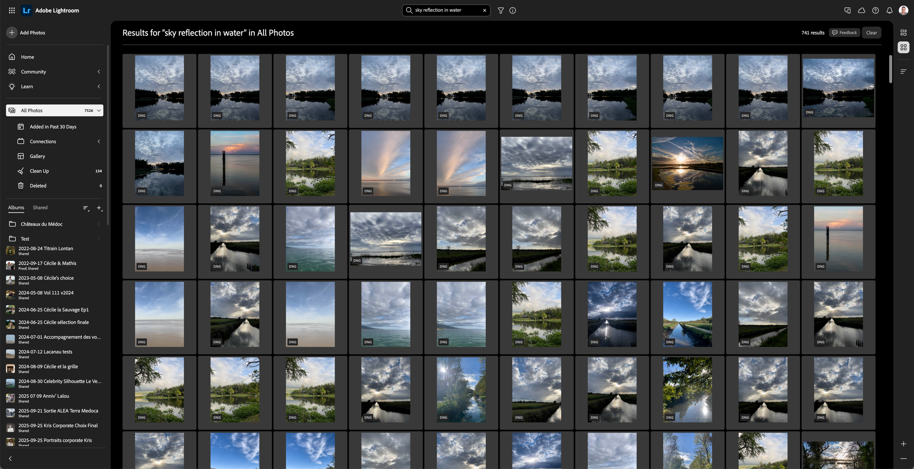Collapse the All Photos dropdown

(99, 110)
